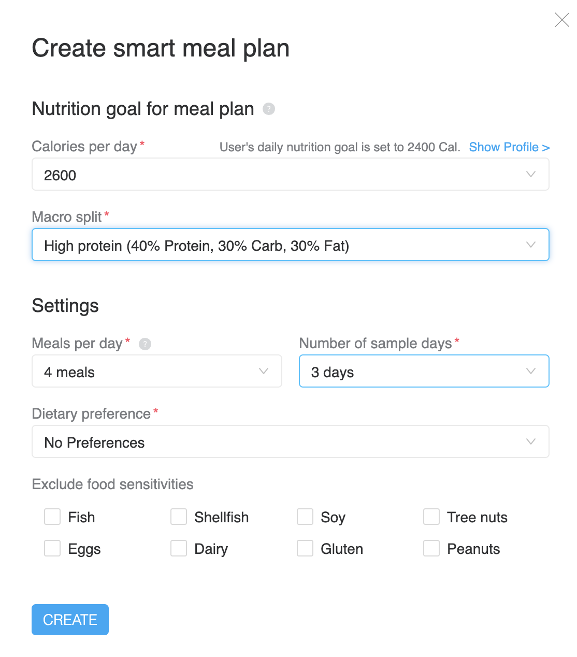The width and height of the screenshot is (577, 657).
Task: Toggle the Shellfish checkbox
Action: [179, 517]
